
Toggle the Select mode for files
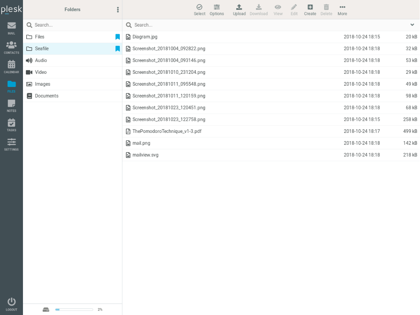[199, 9]
